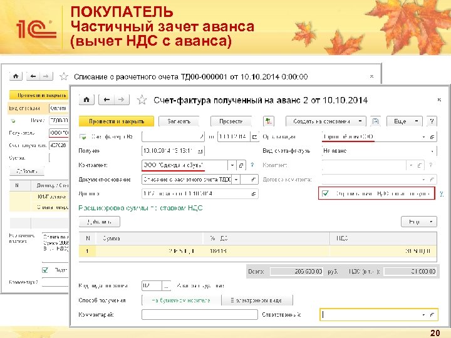Close the Списание с расчетного счета window
The width and height of the screenshot is (451, 338).
[x=371, y=76]
